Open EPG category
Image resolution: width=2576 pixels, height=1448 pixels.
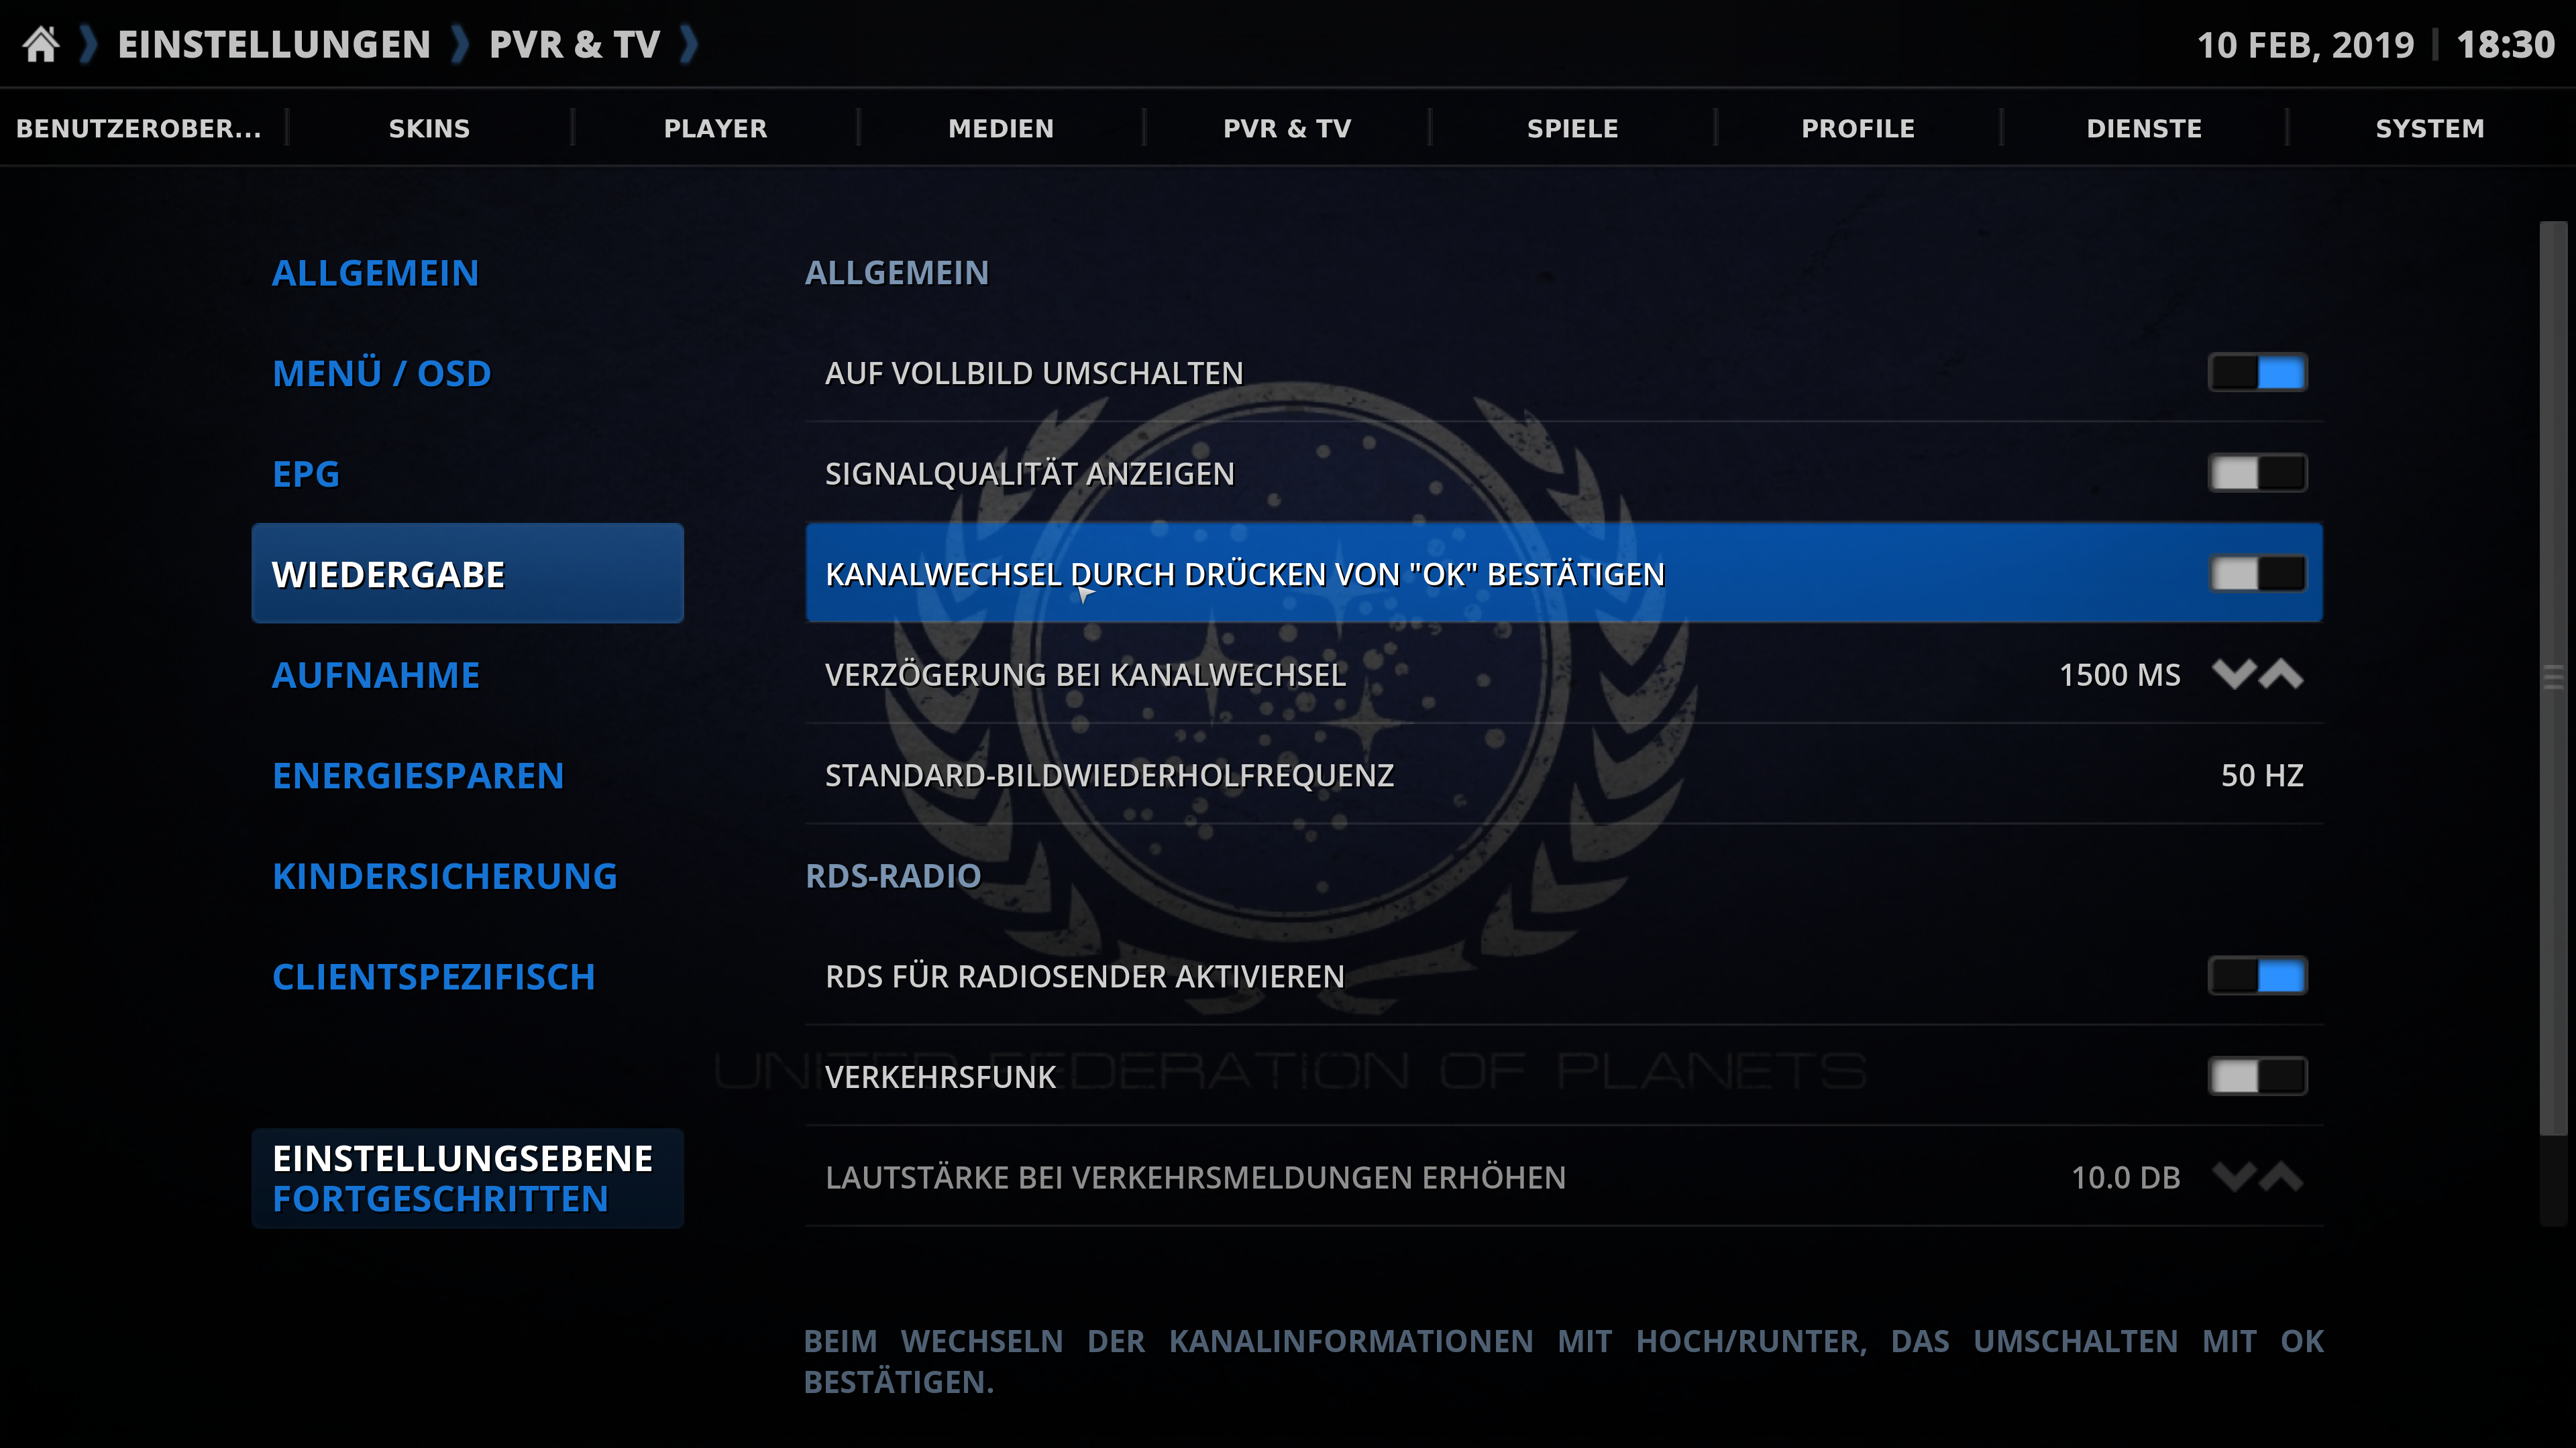(467, 474)
